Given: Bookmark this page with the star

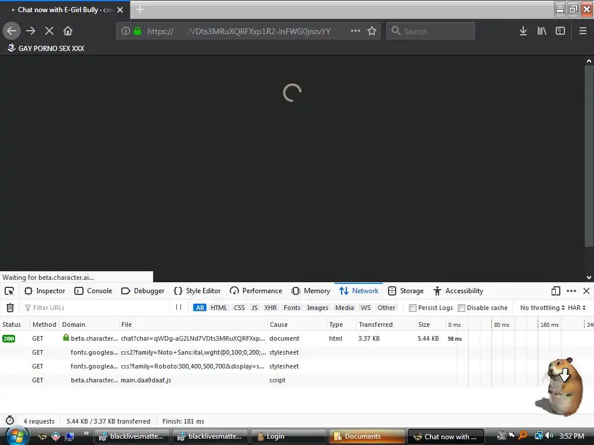Looking at the screenshot, I should (x=372, y=31).
